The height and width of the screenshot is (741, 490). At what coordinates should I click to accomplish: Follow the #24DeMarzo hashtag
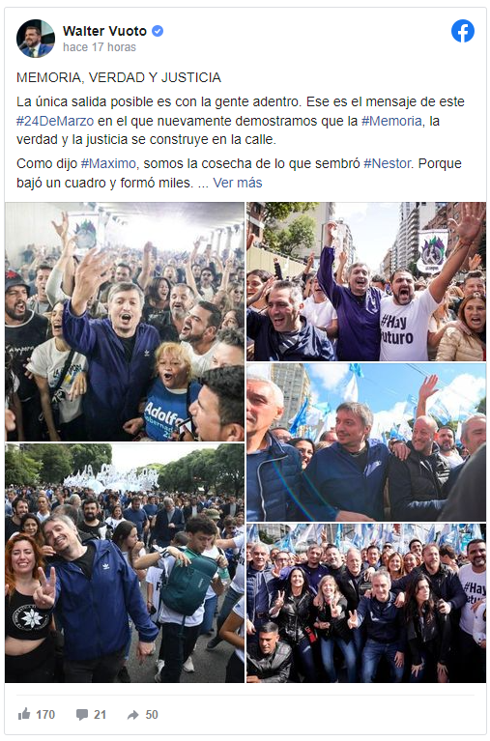[55, 121]
